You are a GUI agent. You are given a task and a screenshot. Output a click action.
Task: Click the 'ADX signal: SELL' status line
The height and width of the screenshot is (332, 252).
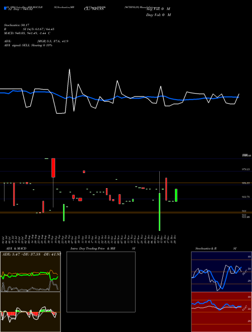(28, 45)
